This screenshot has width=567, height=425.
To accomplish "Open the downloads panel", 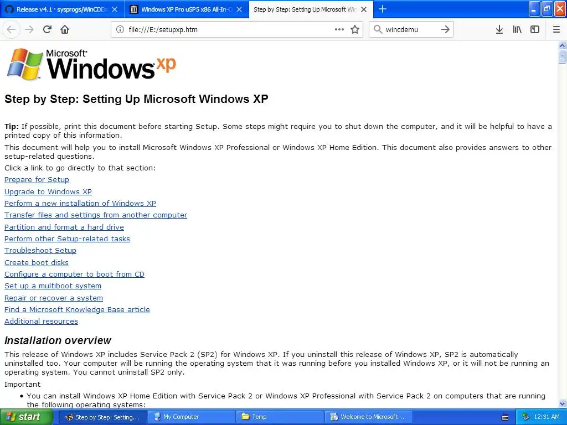I will point(499,29).
